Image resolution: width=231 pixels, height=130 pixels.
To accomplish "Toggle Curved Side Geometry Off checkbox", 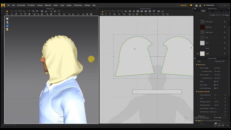I will tap(215, 88).
